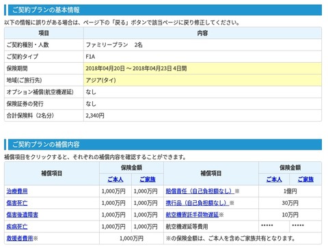The height and width of the screenshot is (248, 328).
Task: Open the 救援者費用 coverage link
Action: coord(20,238)
